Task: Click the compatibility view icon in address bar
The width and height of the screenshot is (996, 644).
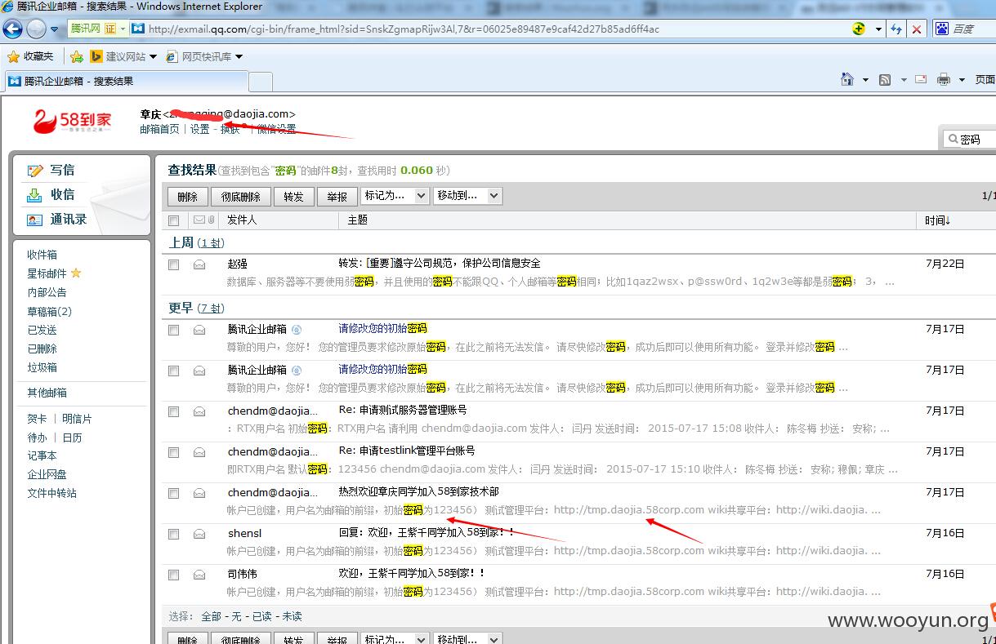Action: coord(859,29)
